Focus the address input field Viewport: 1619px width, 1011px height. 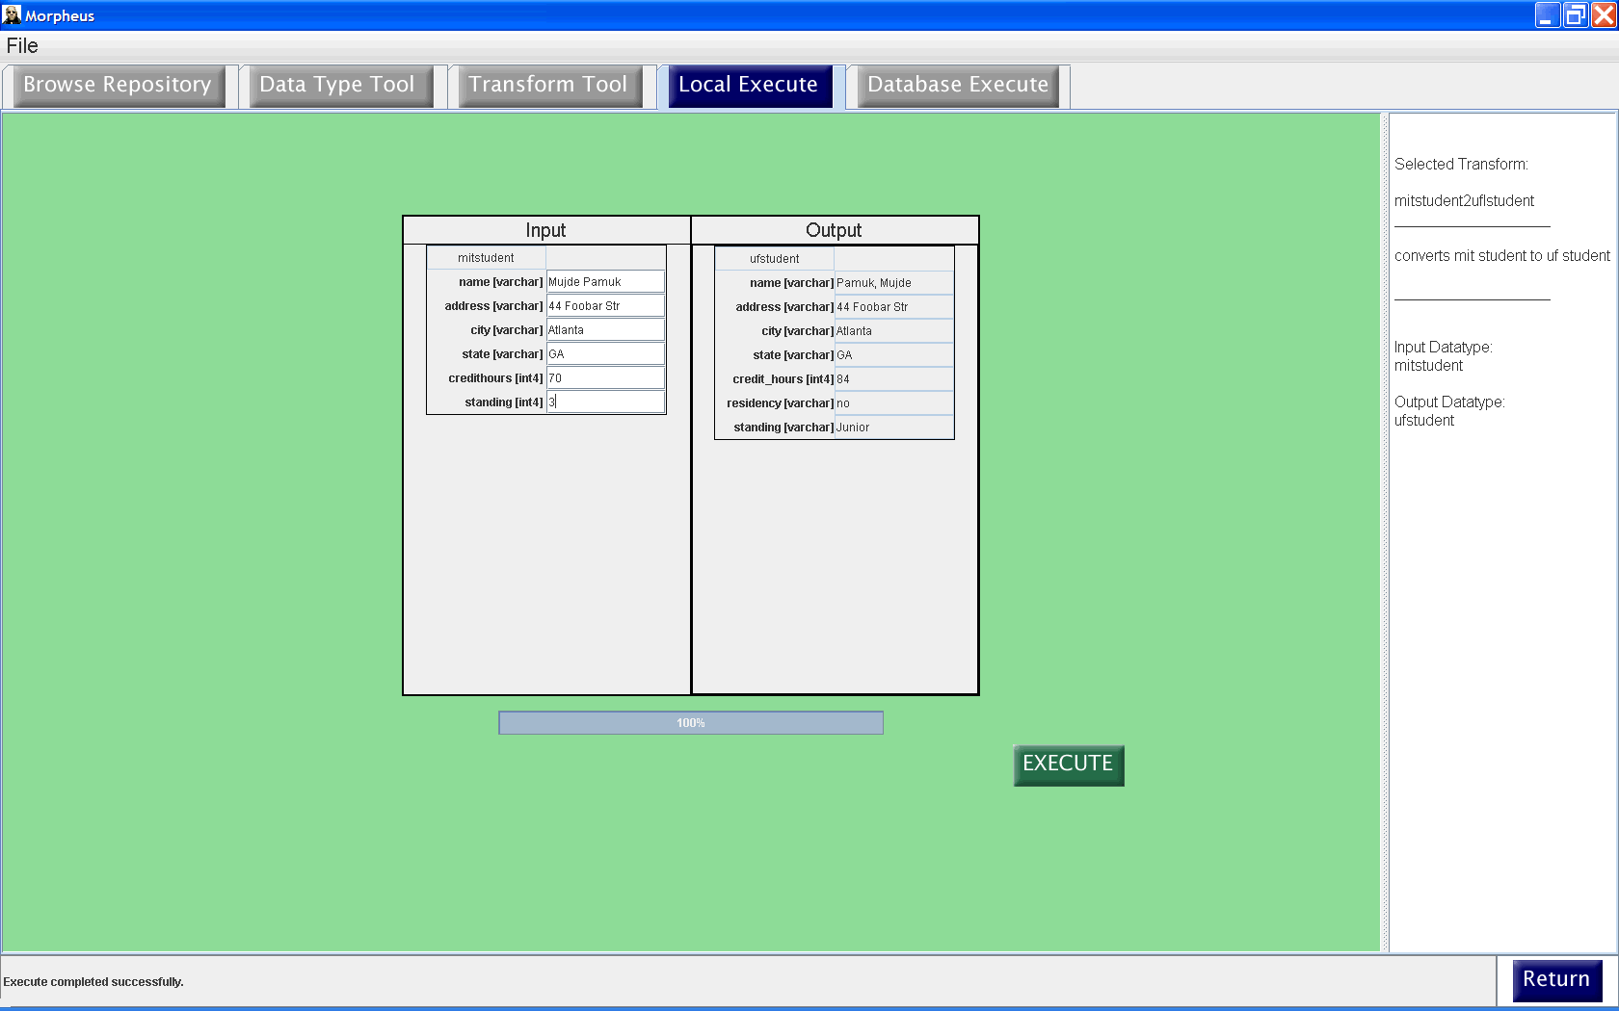pos(605,306)
